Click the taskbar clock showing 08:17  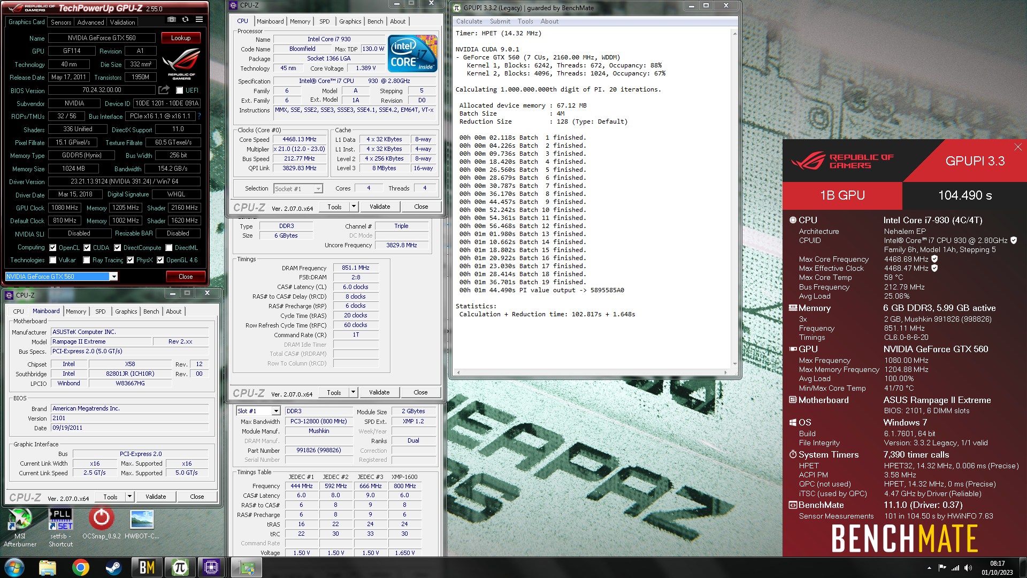[x=997, y=568]
